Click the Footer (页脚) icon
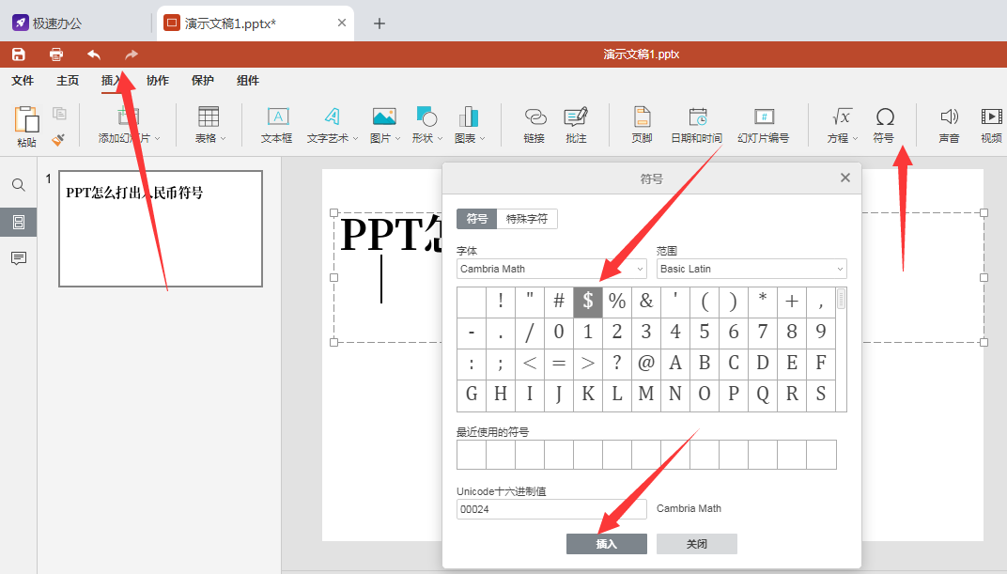The image size is (1007, 574). pos(642,124)
